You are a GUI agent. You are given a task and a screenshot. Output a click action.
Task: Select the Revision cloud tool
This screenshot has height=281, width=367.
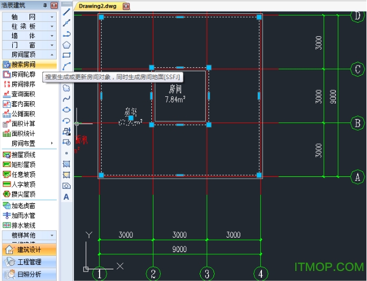tap(67, 88)
